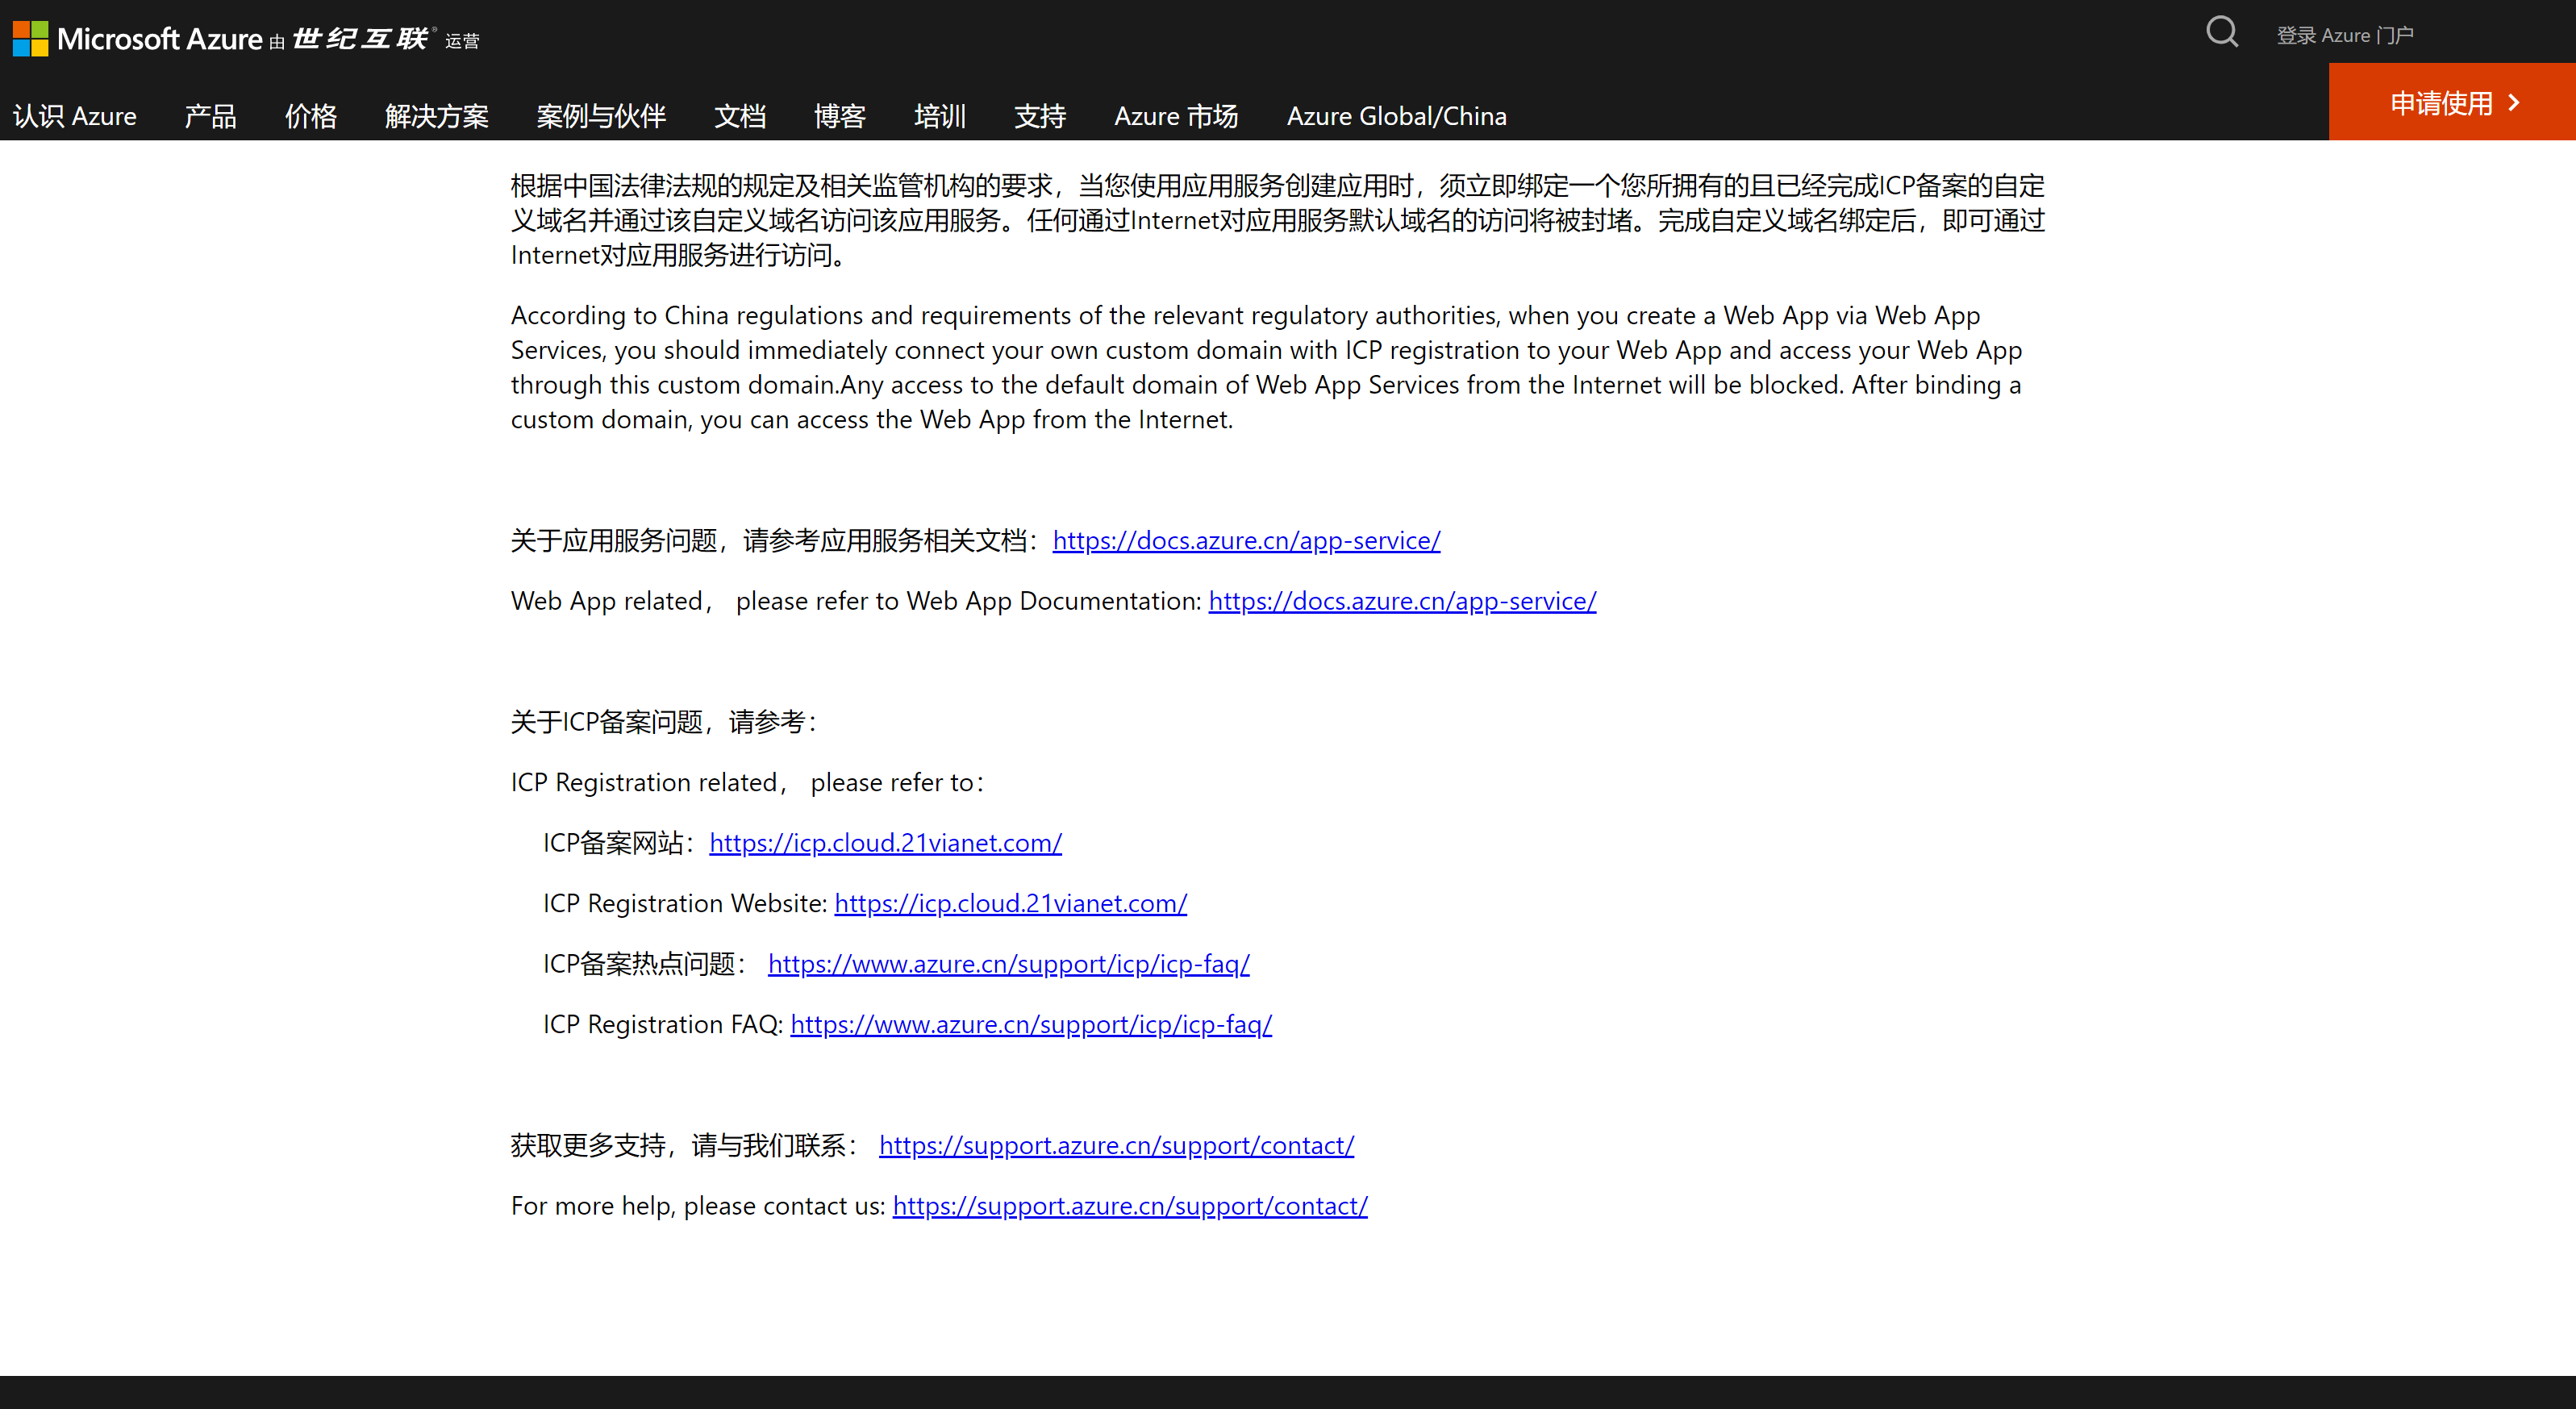
Task: Open the For more help contact link
Action: click(1129, 1206)
